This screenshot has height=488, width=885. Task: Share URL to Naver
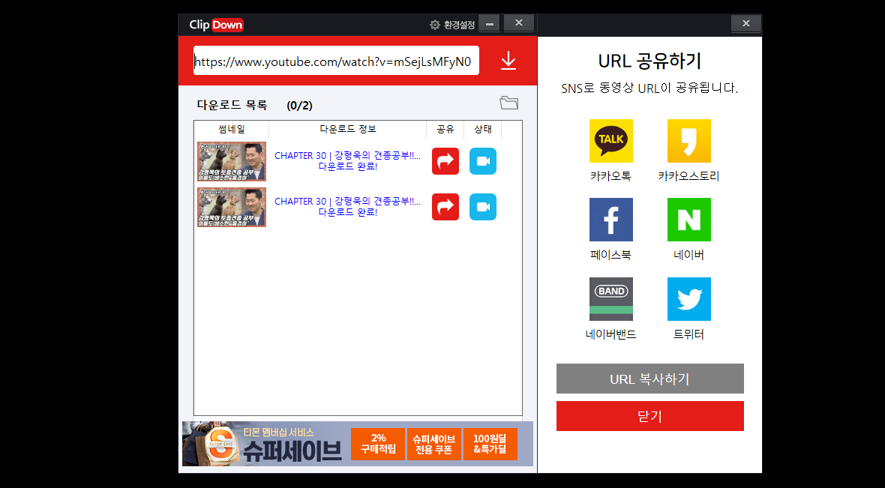[x=689, y=220]
